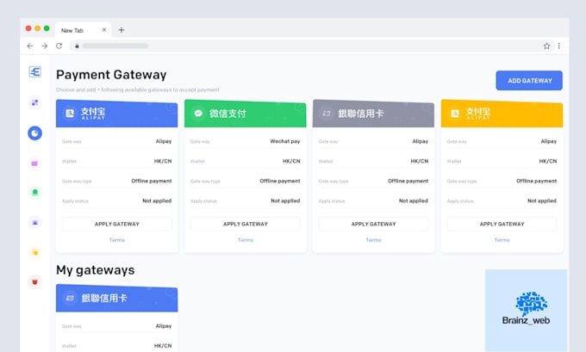Open the browser three-dot menu

click(x=559, y=46)
